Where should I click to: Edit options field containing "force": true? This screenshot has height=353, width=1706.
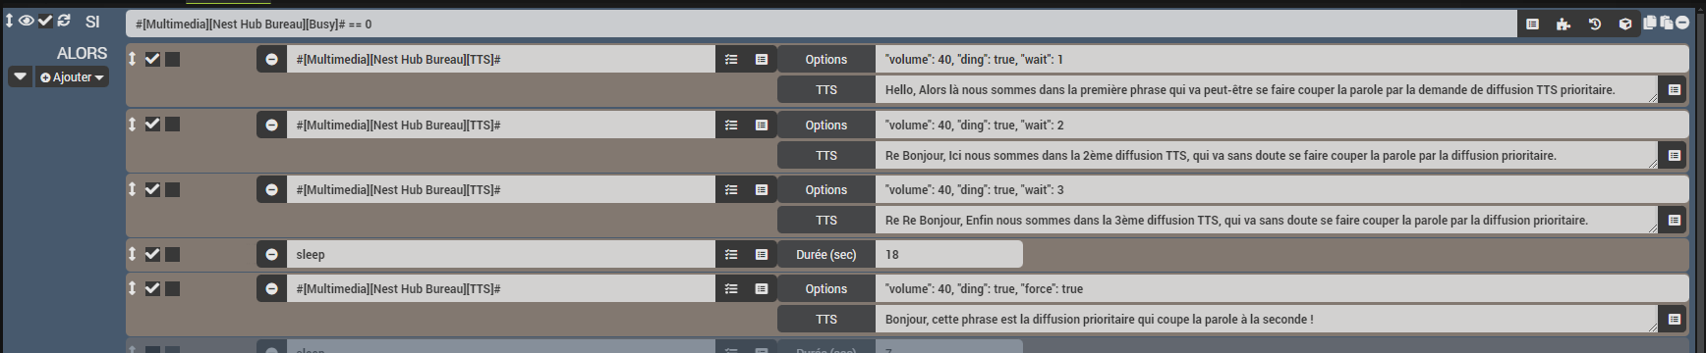coord(1282,288)
